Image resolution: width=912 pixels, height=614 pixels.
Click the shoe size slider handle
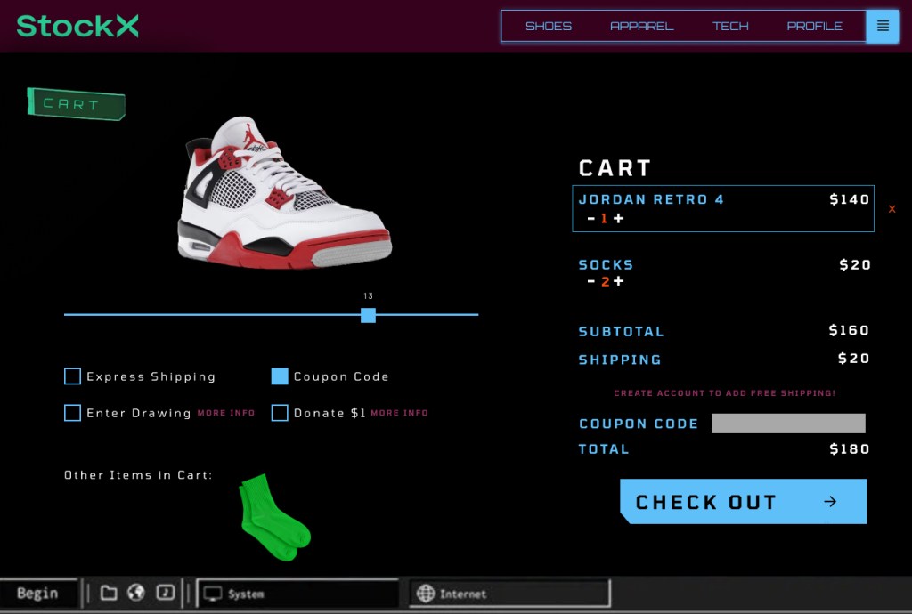point(368,315)
